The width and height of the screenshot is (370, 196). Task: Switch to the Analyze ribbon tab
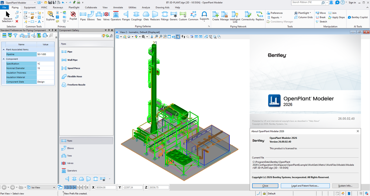click(x=146, y=7)
